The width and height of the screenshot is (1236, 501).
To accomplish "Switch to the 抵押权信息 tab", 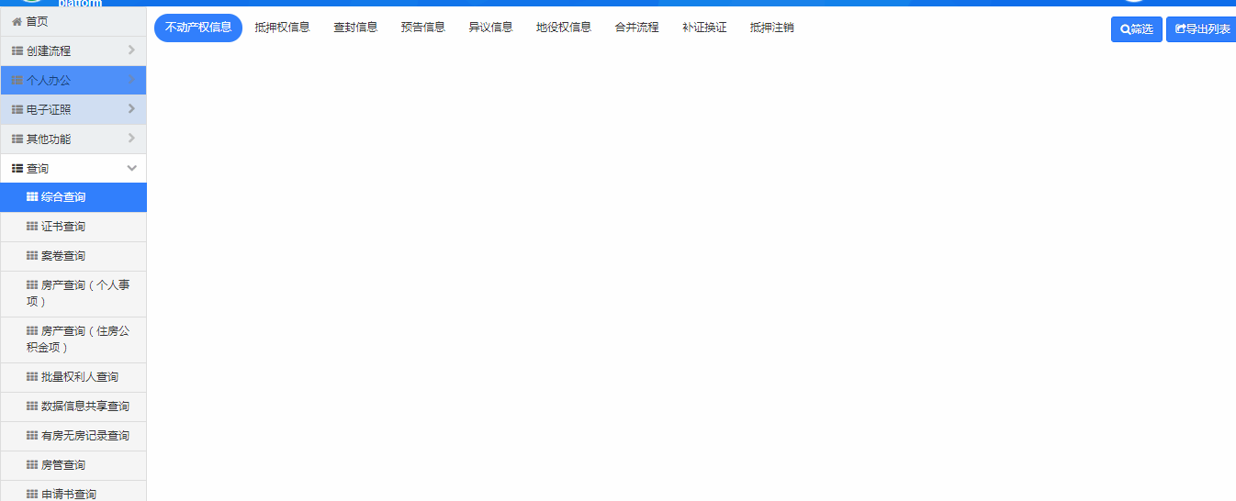I will point(282,28).
